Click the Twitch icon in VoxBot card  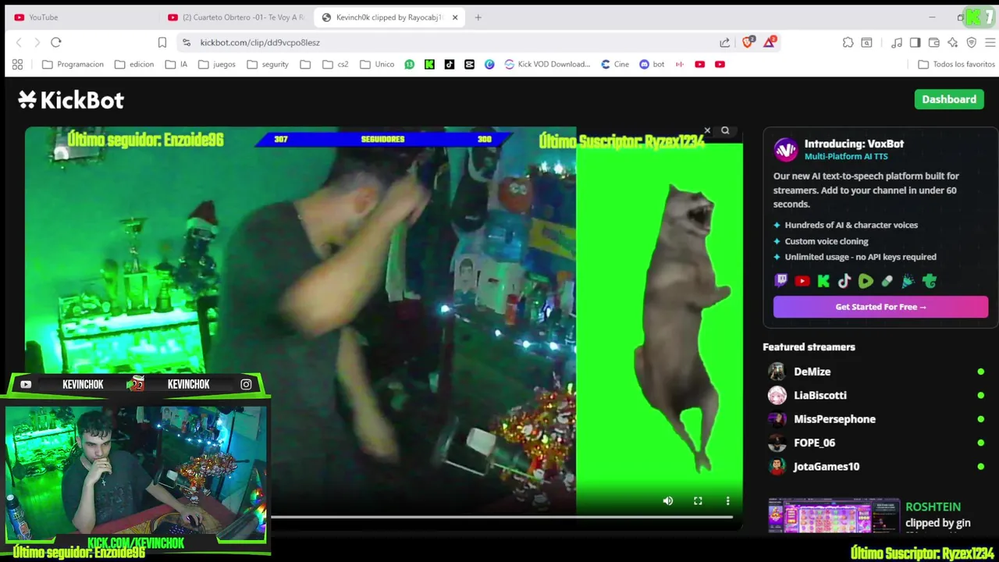(781, 281)
